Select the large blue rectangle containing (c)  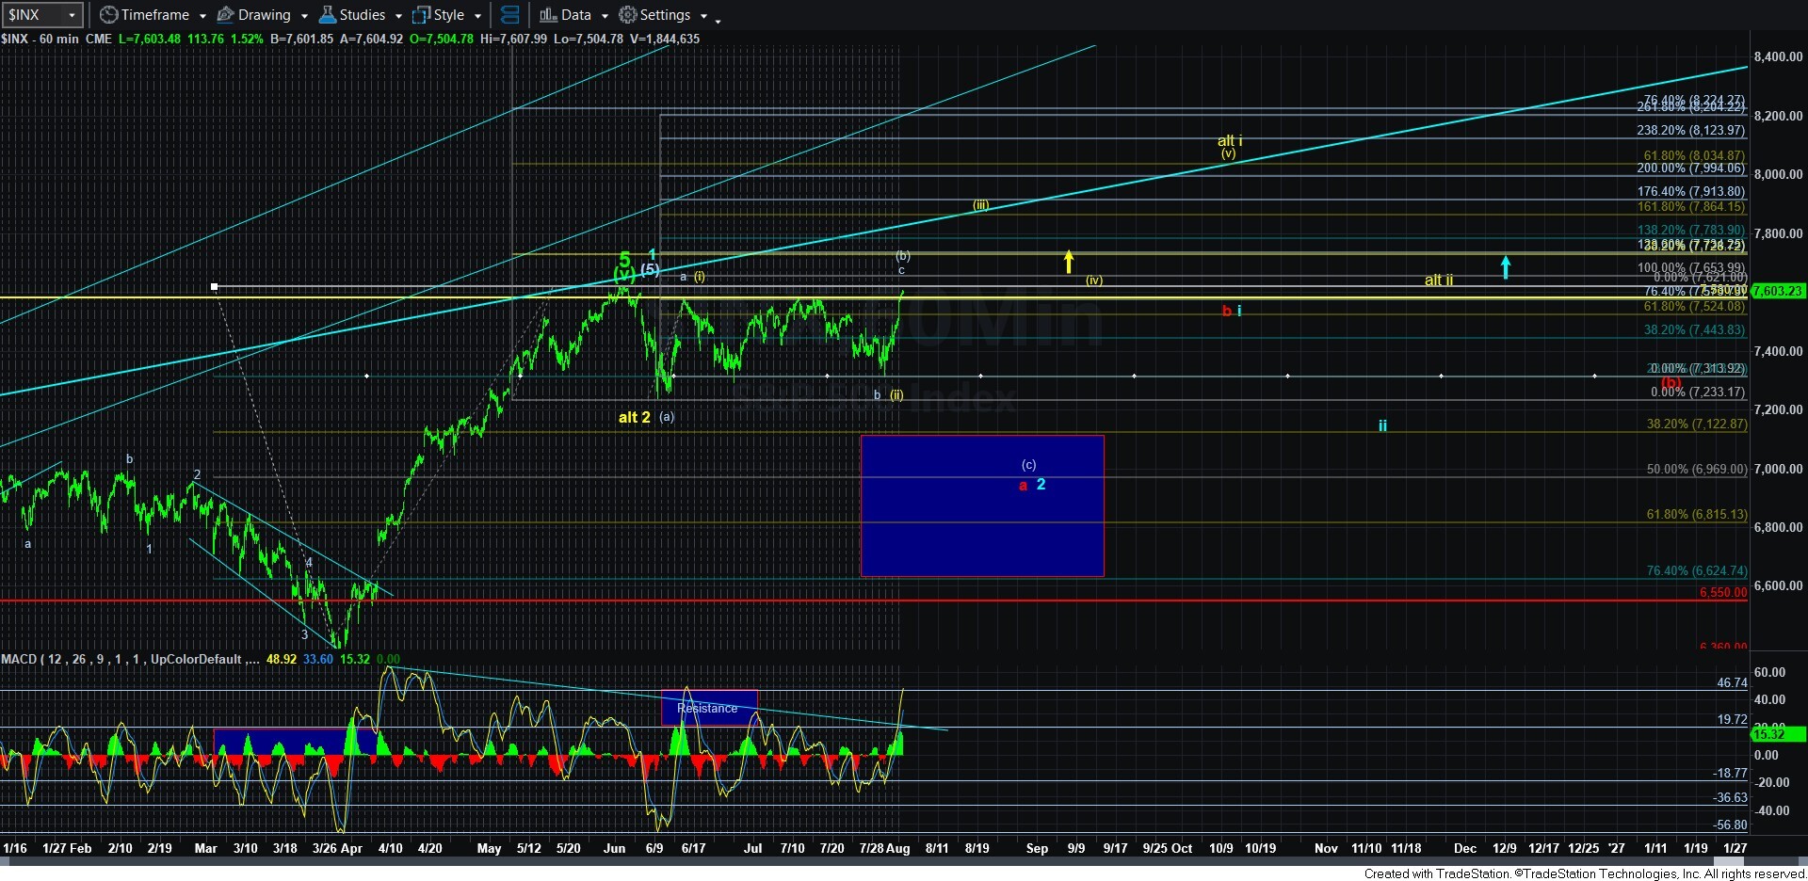click(x=982, y=505)
